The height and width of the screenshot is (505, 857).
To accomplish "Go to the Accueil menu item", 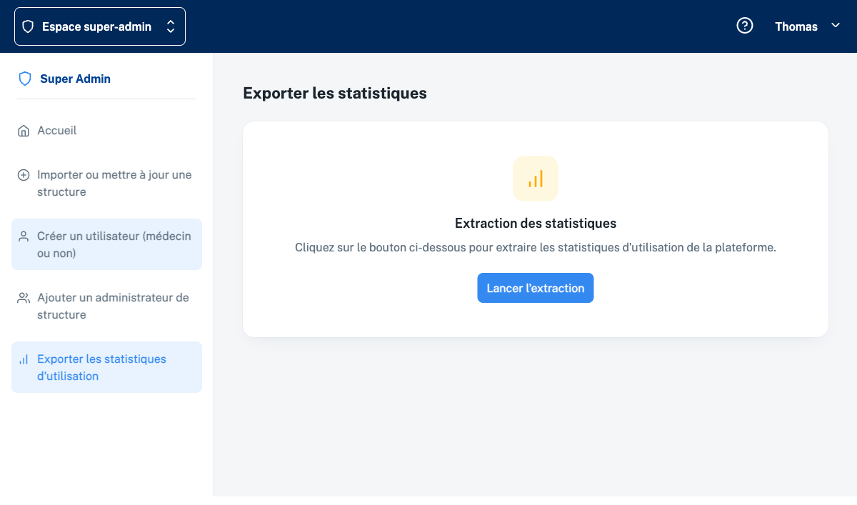I will coord(57,131).
